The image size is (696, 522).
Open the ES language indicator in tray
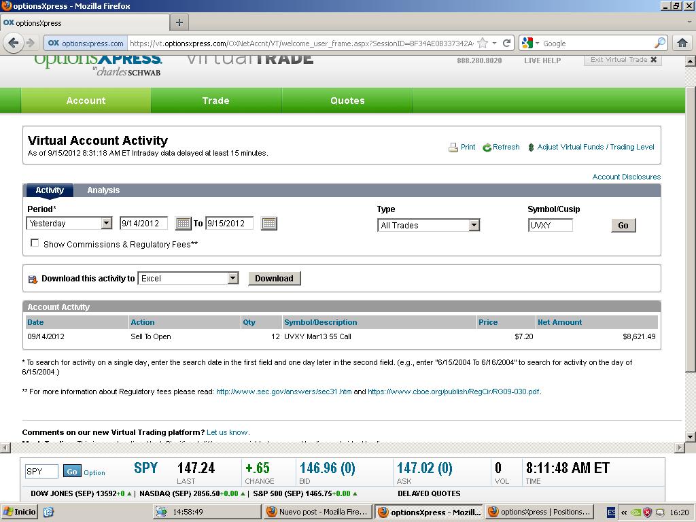[611, 512]
